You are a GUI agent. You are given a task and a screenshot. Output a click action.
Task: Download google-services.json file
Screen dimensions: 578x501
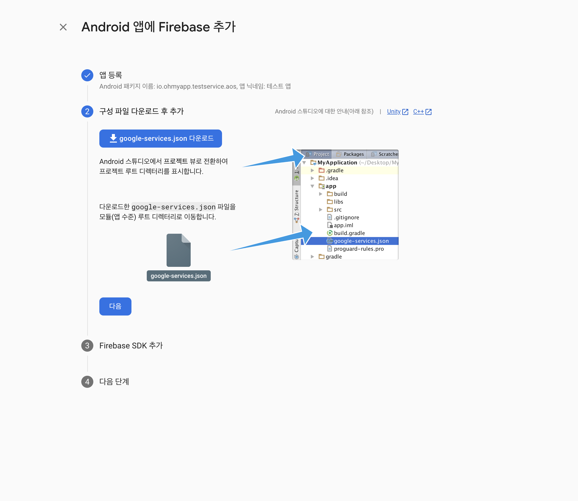point(161,138)
